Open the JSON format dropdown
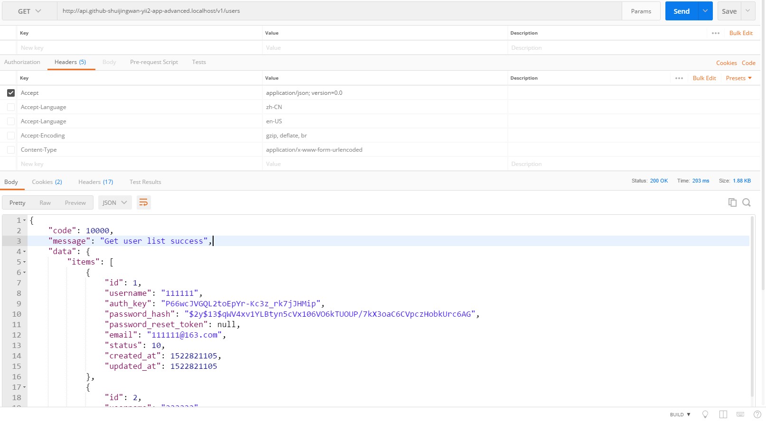The height and width of the screenshot is (421, 766). point(115,203)
